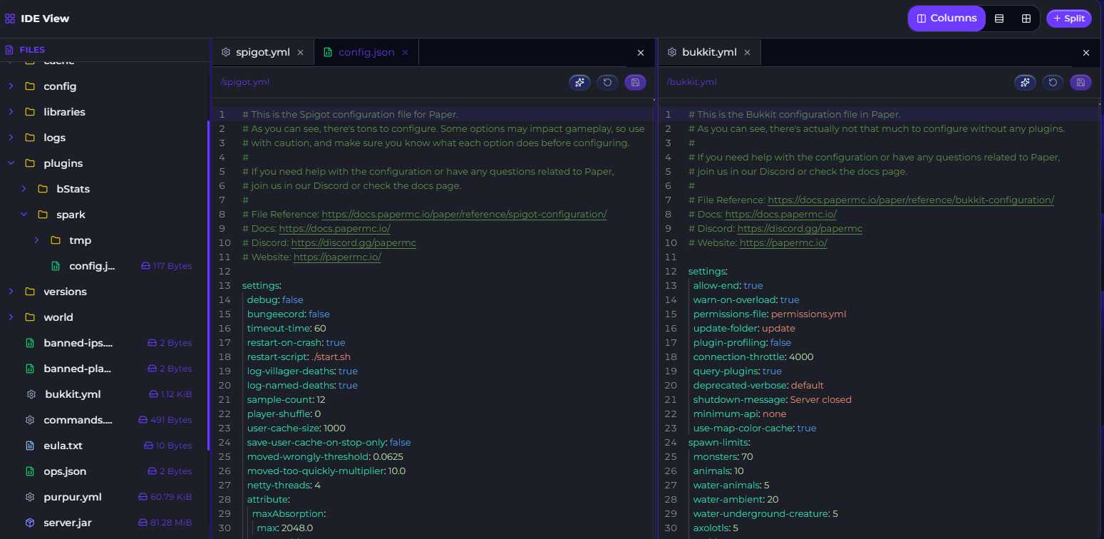This screenshot has width=1104, height=539.
Task: Click the server.jar package icon
Action: (x=30, y=523)
